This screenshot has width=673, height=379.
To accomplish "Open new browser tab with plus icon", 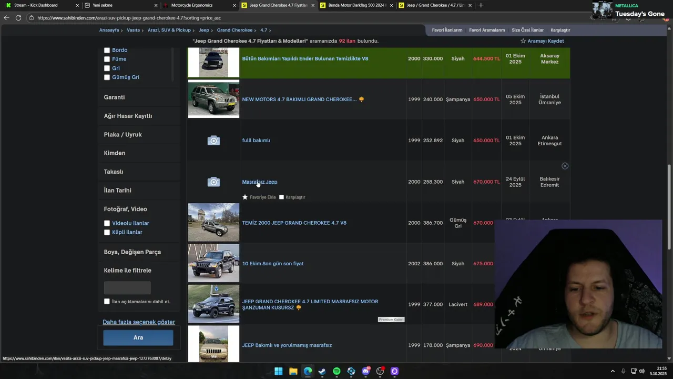I will tap(481, 5).
